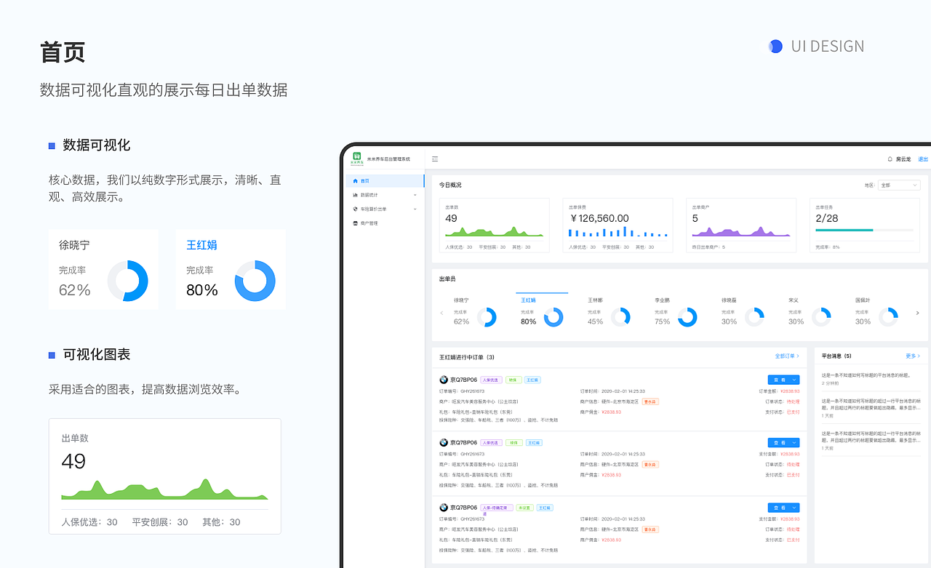Click the green 出单数 chart in dashboard
Image resolution: width=931 pixels, height=568 pixels.
(x=495, y=232)
